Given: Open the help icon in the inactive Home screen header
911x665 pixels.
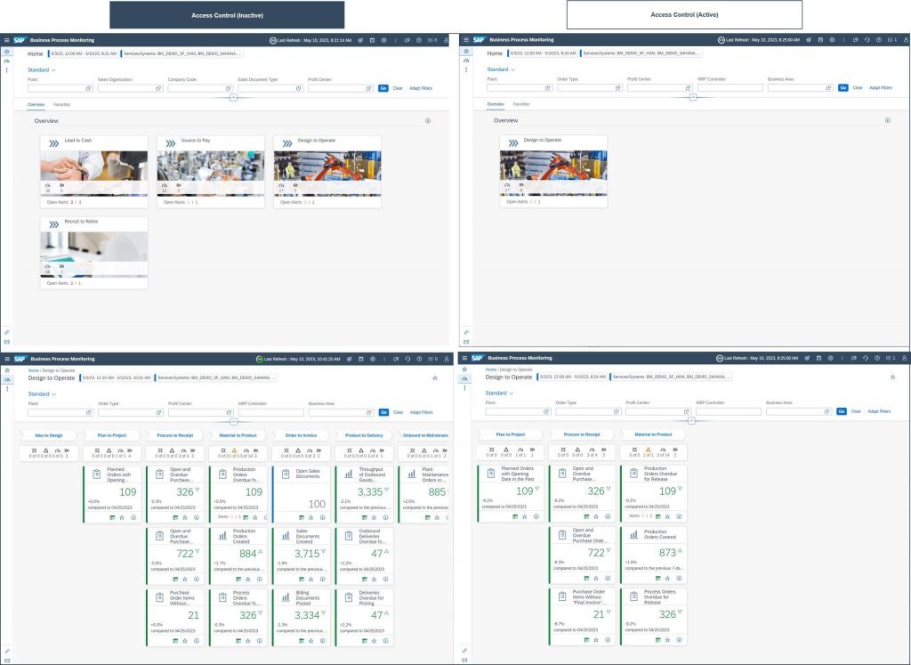Looking at the screenshot, I should click(419, 40).
